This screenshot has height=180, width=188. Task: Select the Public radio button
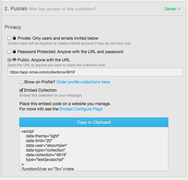pos(9,60)
